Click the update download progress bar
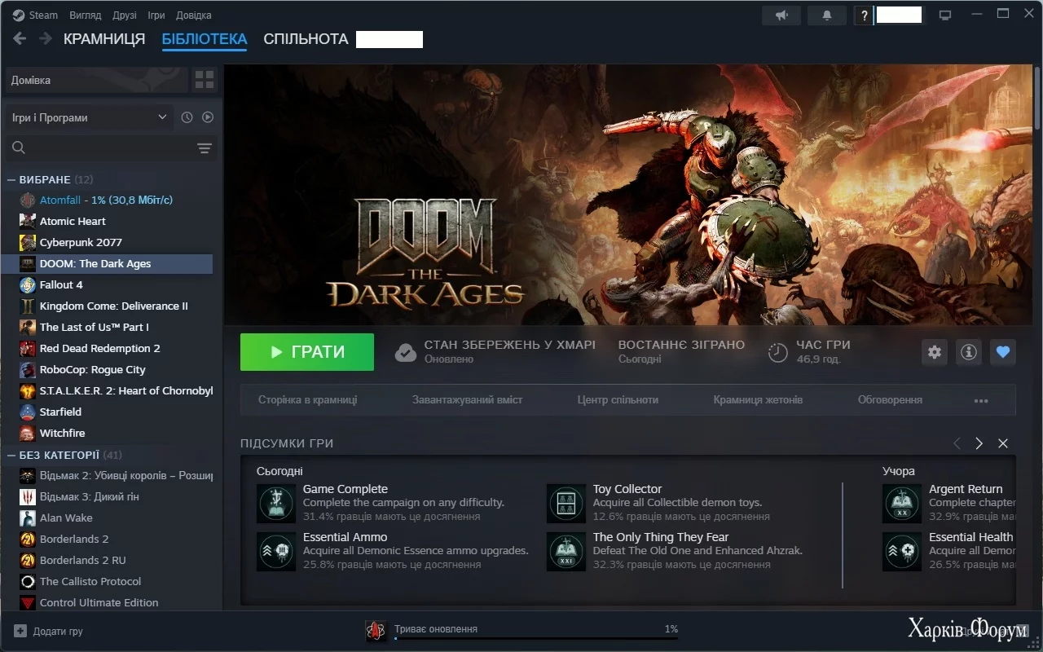Viewport: 1043px width, 652px height. point(535,638)
